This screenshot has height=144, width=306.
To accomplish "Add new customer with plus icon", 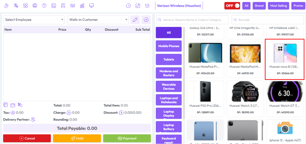I will [146, 20].
